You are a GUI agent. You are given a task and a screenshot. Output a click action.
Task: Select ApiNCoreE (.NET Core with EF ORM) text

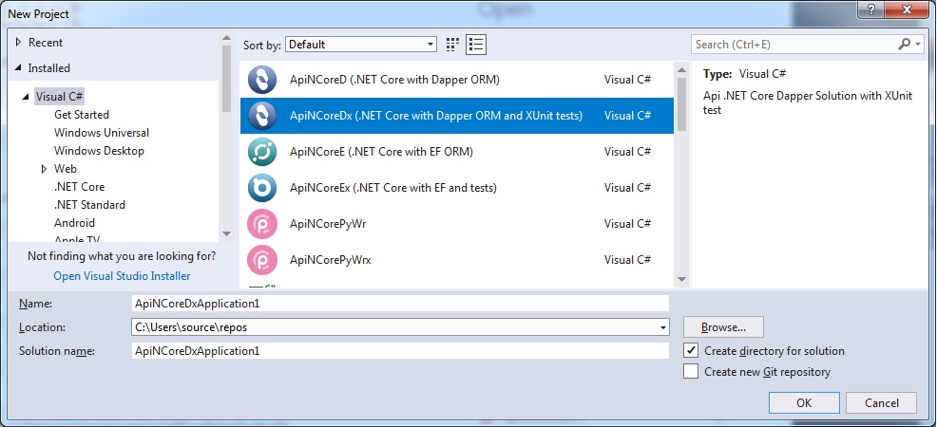pyautogui.click(x=381, y=152)
